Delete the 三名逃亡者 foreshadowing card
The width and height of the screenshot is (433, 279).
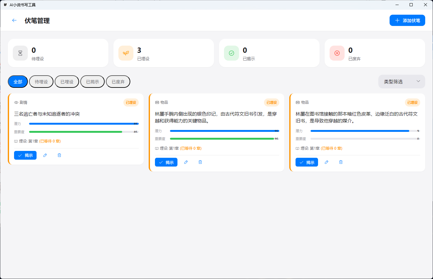point(59,155)
